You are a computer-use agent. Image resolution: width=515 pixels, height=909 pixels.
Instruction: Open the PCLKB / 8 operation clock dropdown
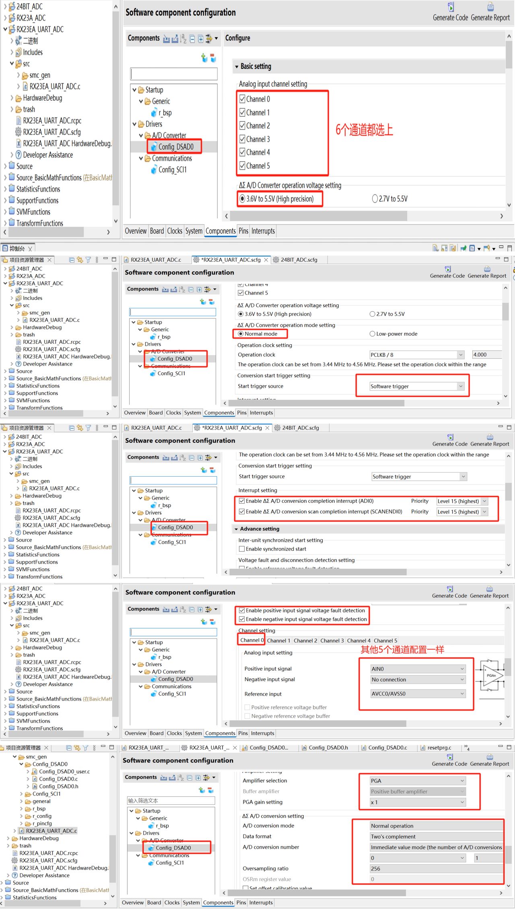417,355
